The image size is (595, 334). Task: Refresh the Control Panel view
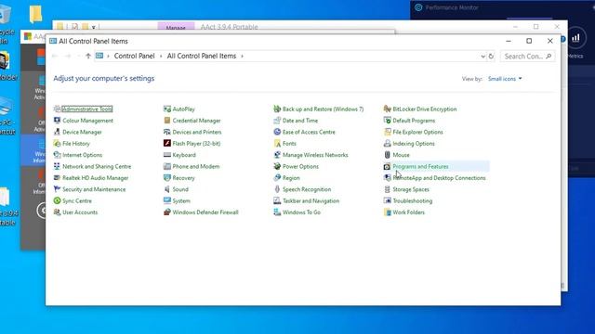(491, 57)
